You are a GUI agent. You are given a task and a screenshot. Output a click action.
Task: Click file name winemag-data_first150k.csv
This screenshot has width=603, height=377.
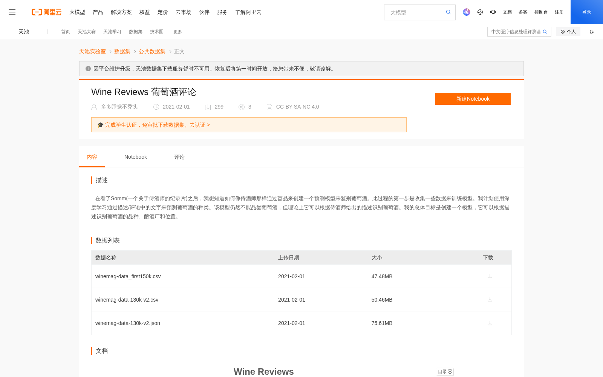click(x=128, y=276)
